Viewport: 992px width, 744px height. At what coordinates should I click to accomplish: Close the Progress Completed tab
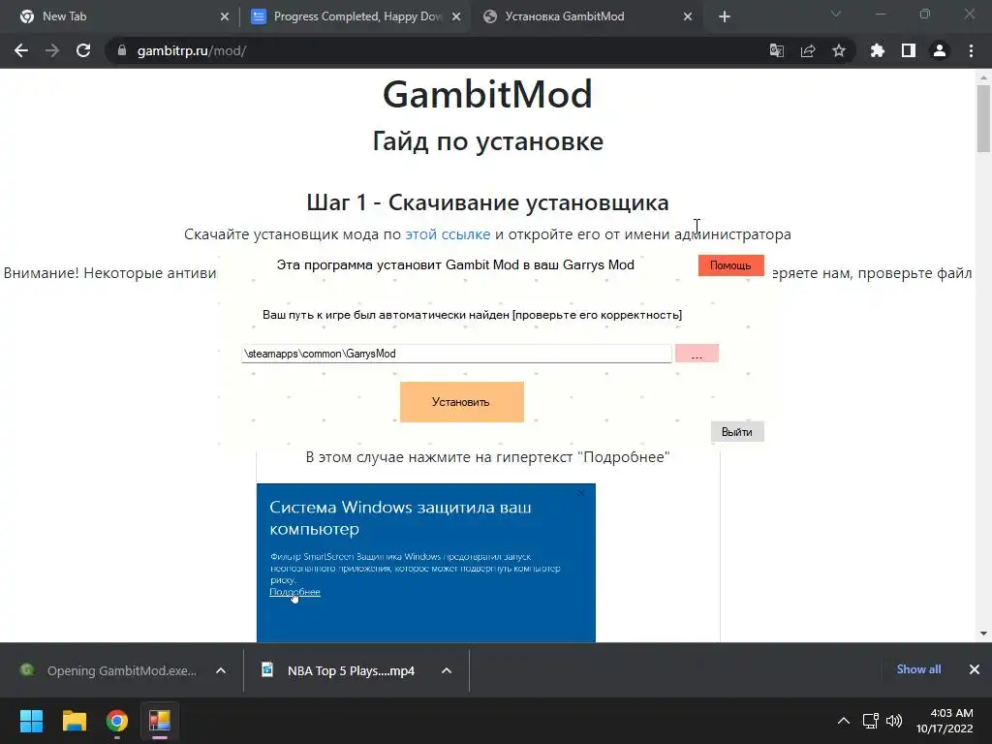coord(456,17)
